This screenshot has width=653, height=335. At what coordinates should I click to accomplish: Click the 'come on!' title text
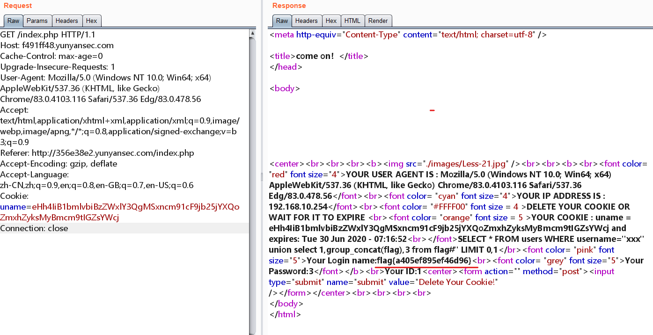315,56
